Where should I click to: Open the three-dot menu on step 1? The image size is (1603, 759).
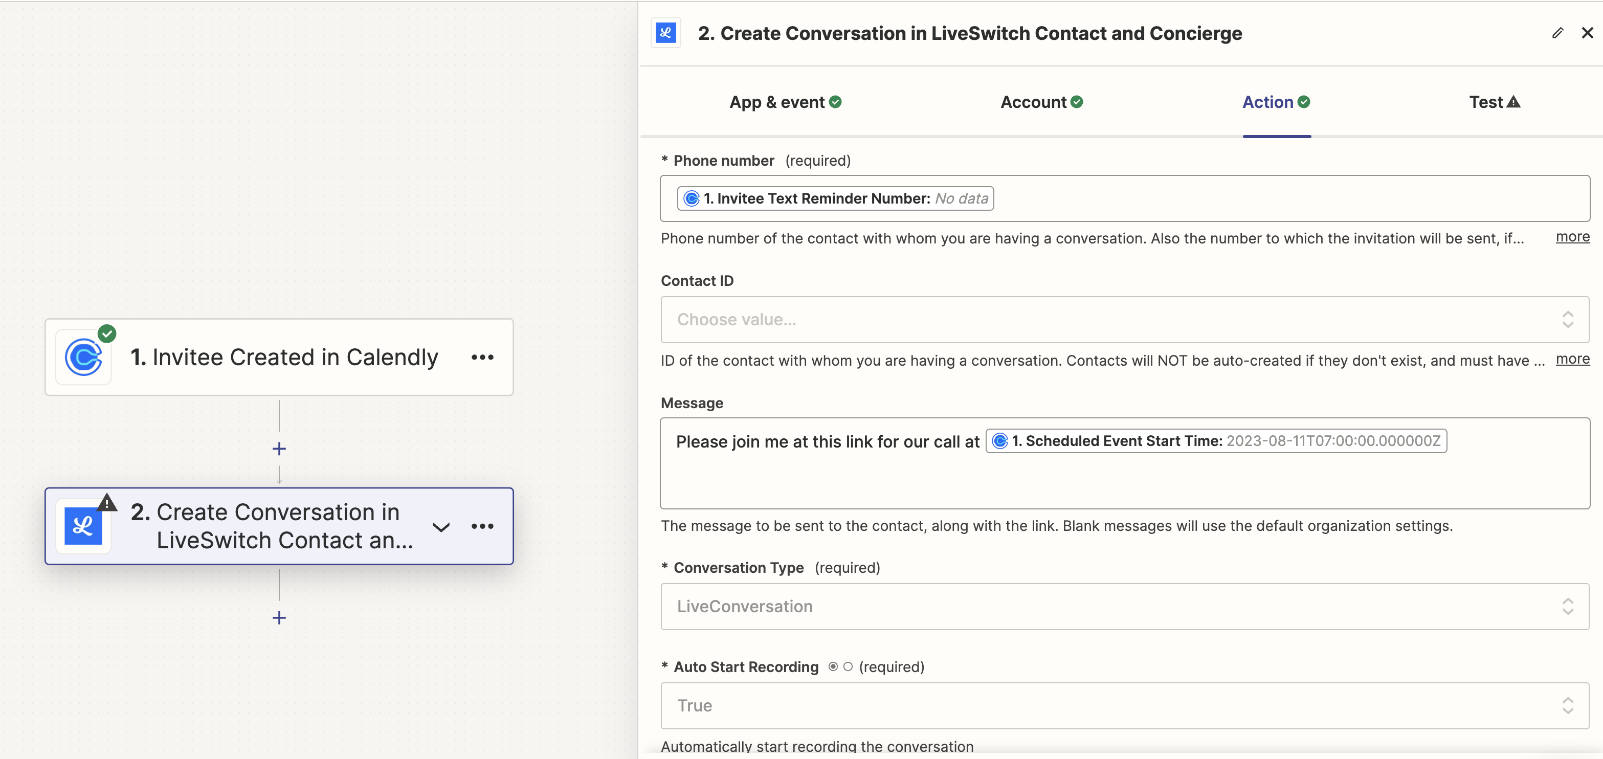coord(483,357)
